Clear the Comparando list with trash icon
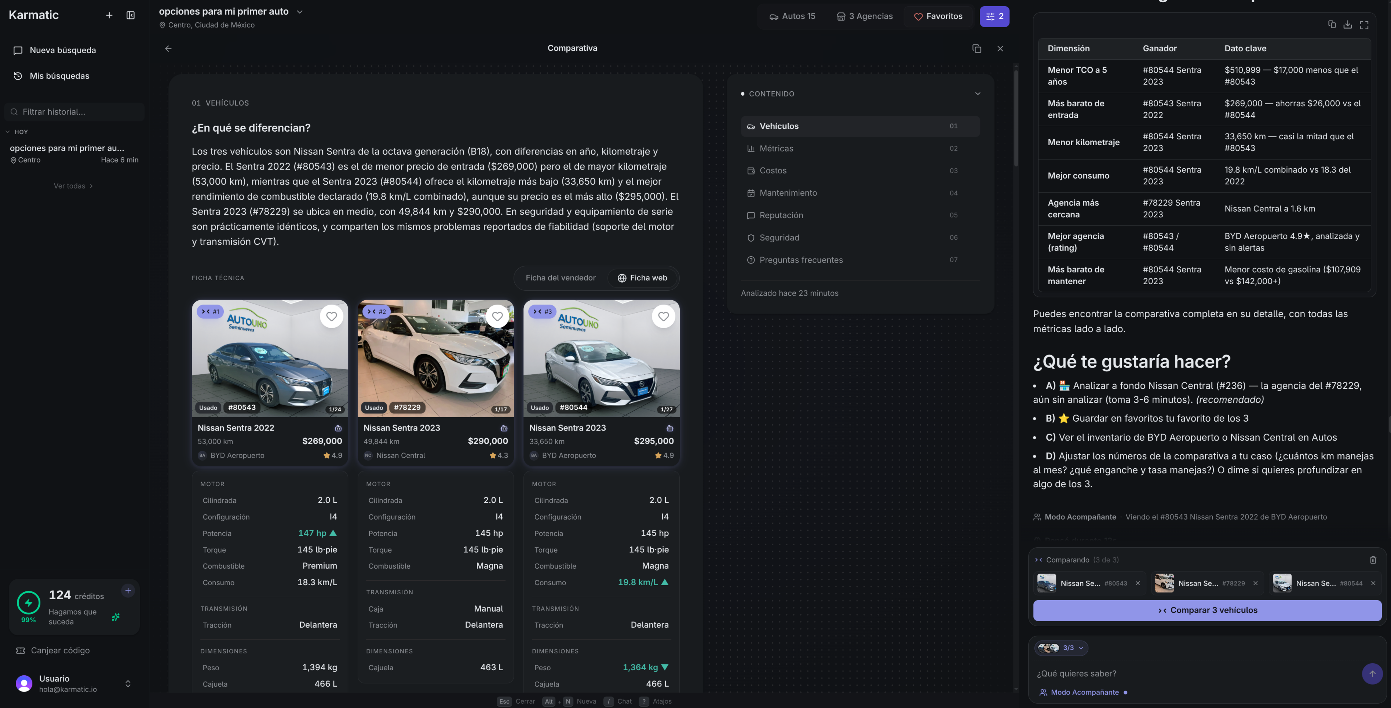1391x708 pixels. point(1373,560)
